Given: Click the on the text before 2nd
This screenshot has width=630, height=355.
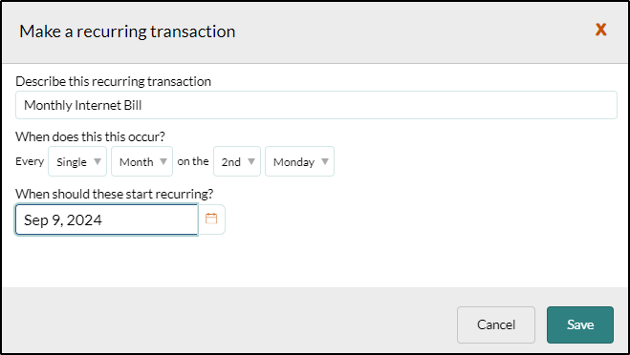Looking at the screenshot, I should click(193, 161).
